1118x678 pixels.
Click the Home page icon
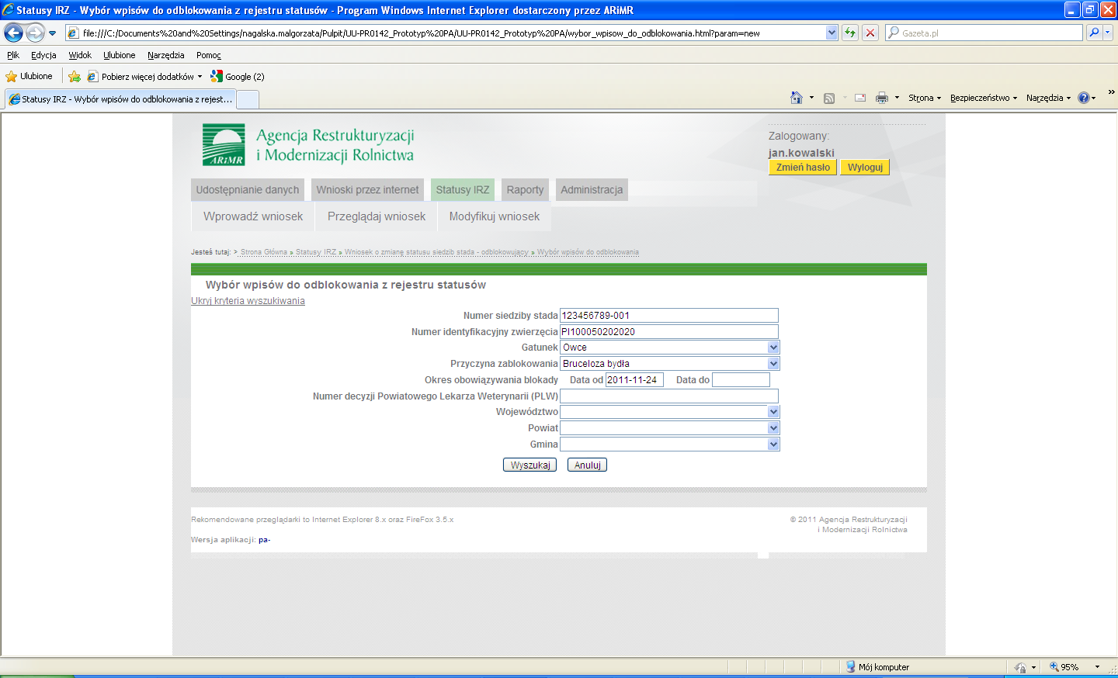tap(797, 98)
